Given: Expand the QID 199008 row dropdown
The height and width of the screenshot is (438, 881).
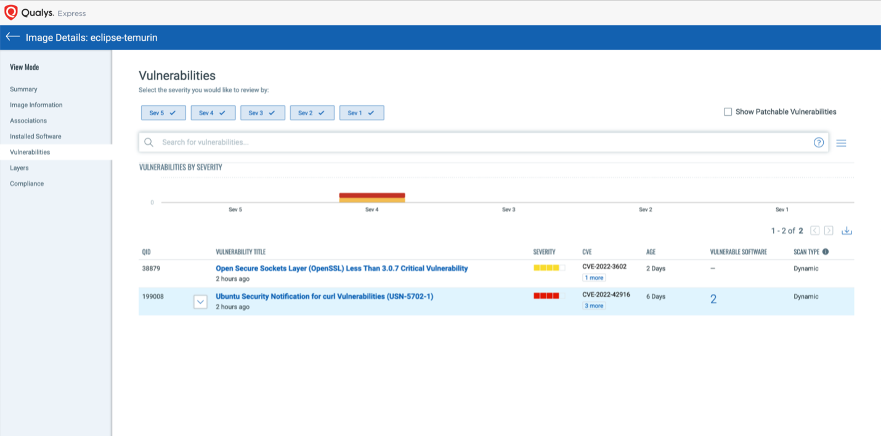Looking at the screenshot, I should pos(200,302).
